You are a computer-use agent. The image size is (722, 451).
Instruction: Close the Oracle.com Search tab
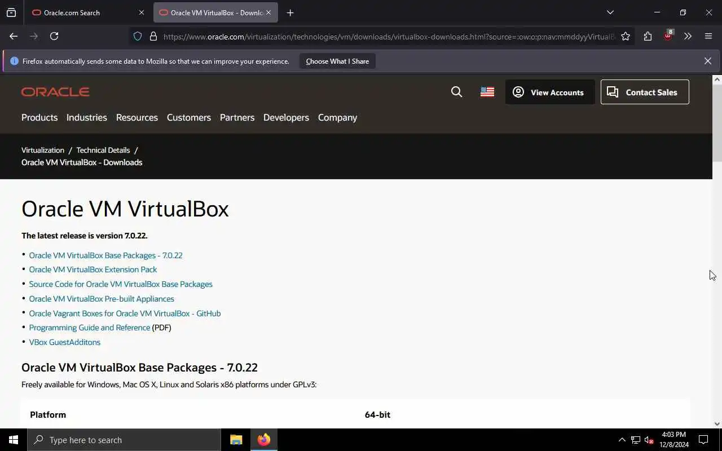coord(141,12)
